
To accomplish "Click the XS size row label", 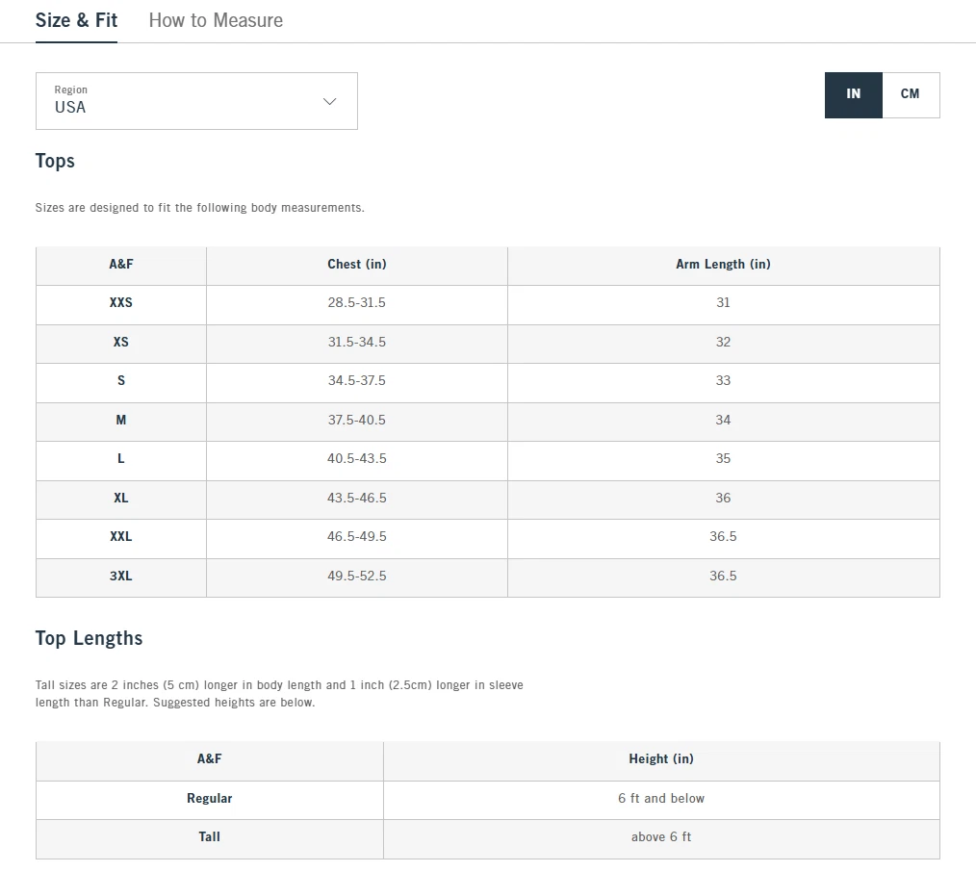I will coord(120,342).
